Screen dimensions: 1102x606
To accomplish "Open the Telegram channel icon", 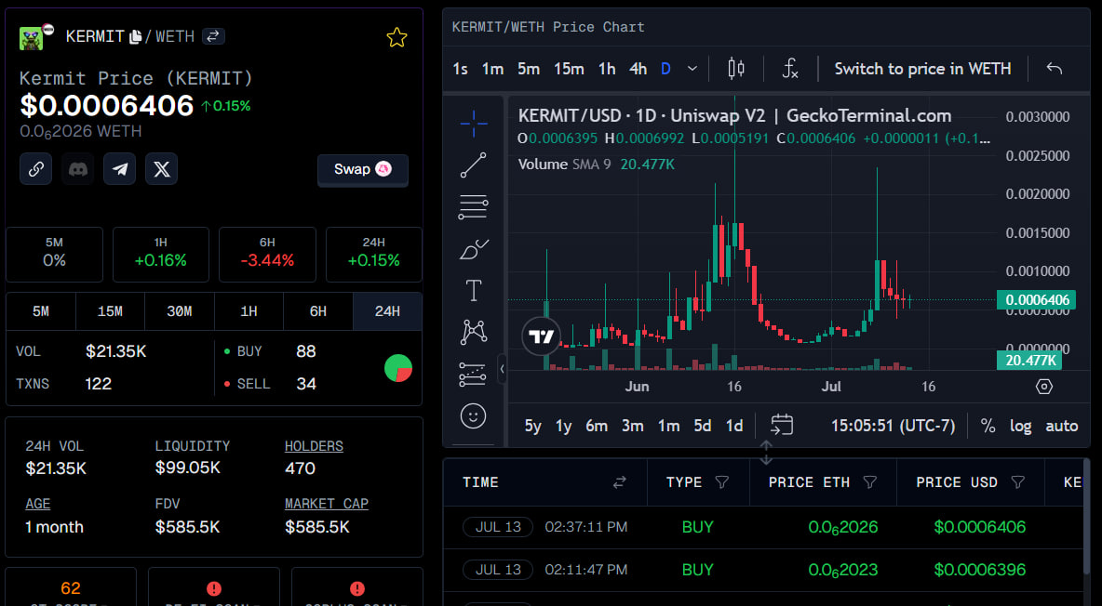I will [119, 169].
